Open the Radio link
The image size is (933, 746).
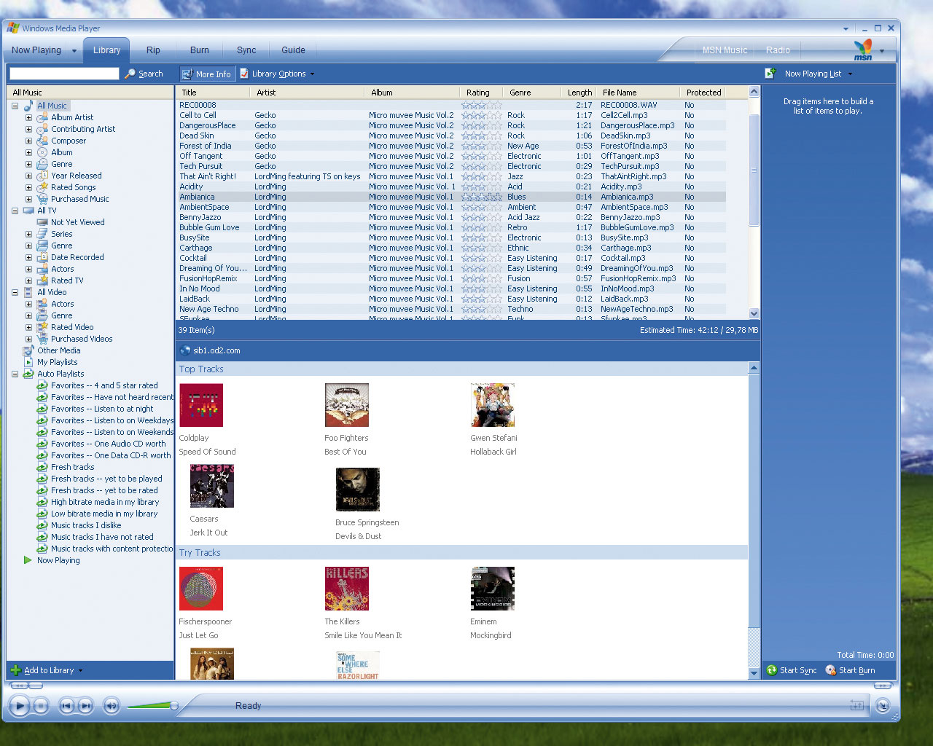[778, 50]
